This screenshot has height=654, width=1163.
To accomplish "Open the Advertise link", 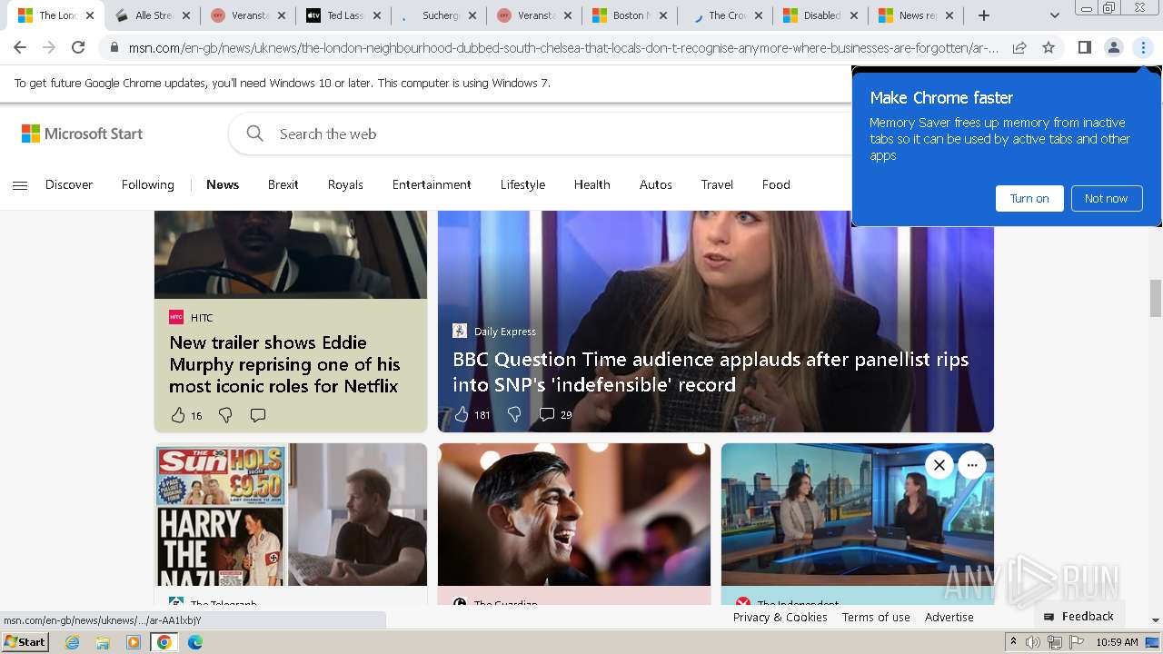I will (x=949, y=617).
